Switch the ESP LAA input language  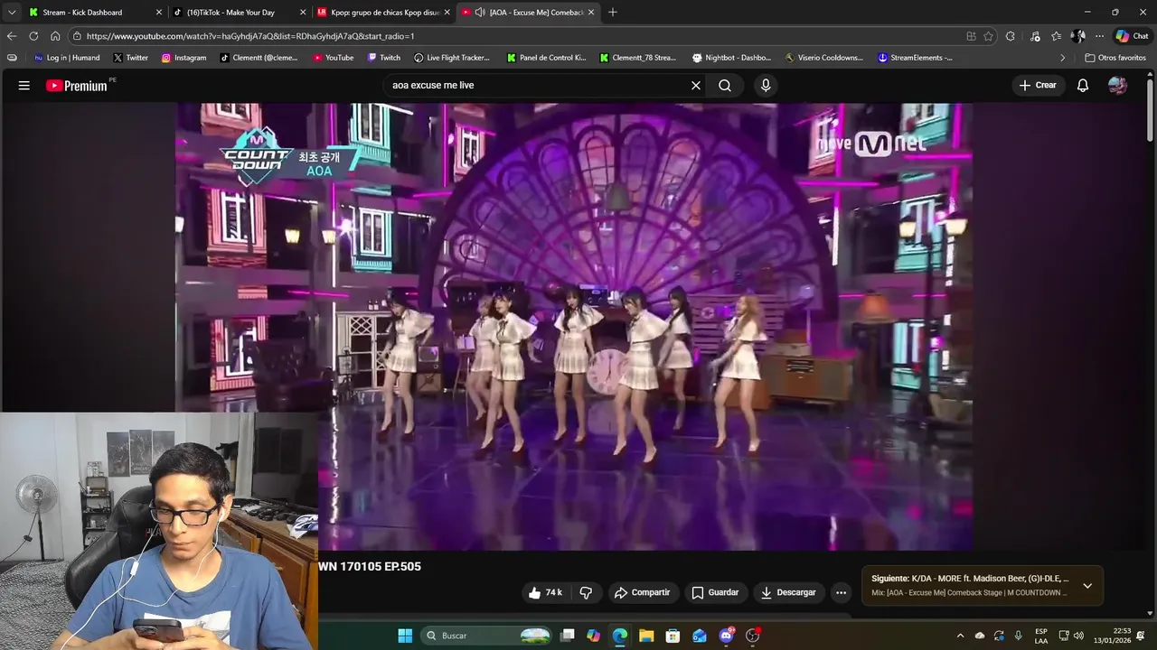pos(1041,636)
